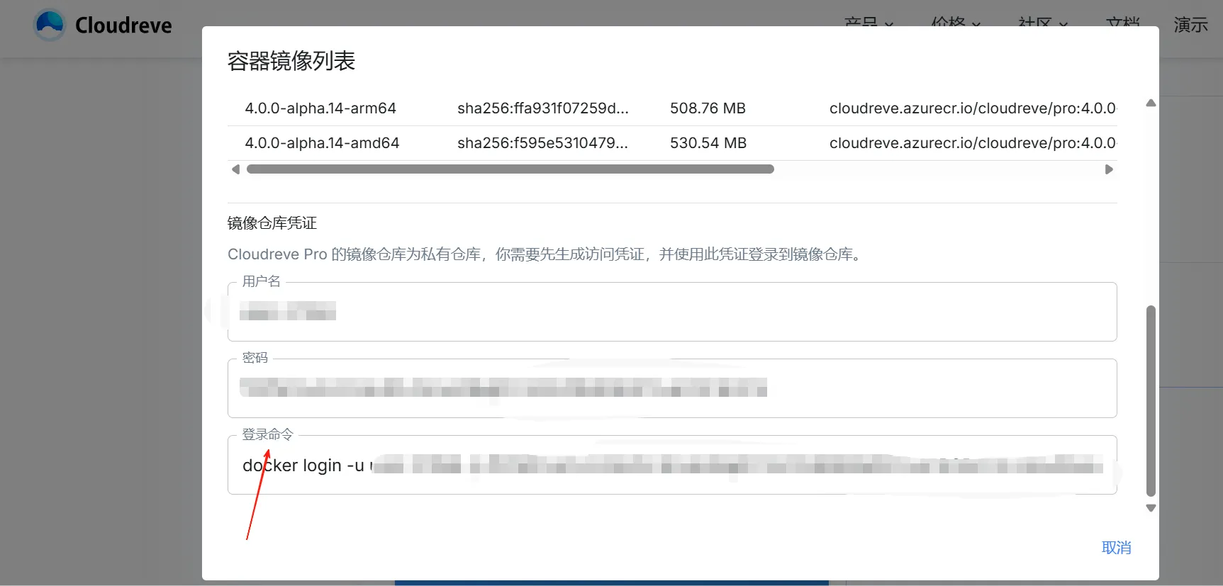The image size is (1223, 586).
Task: Expand the 价格 dropdown chevron
Action: (x=976, y=25)
